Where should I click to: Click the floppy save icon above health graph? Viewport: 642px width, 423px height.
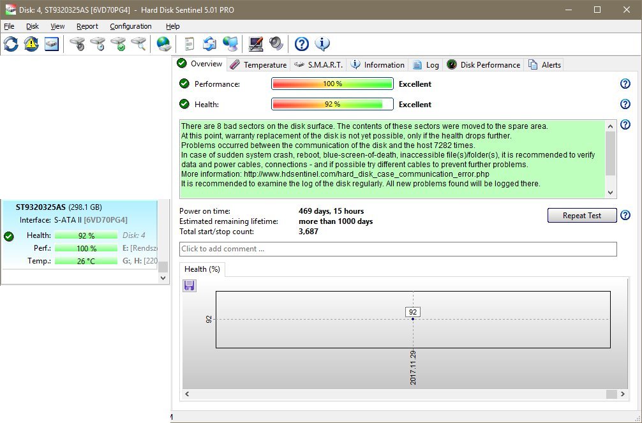tap(189, 285)
